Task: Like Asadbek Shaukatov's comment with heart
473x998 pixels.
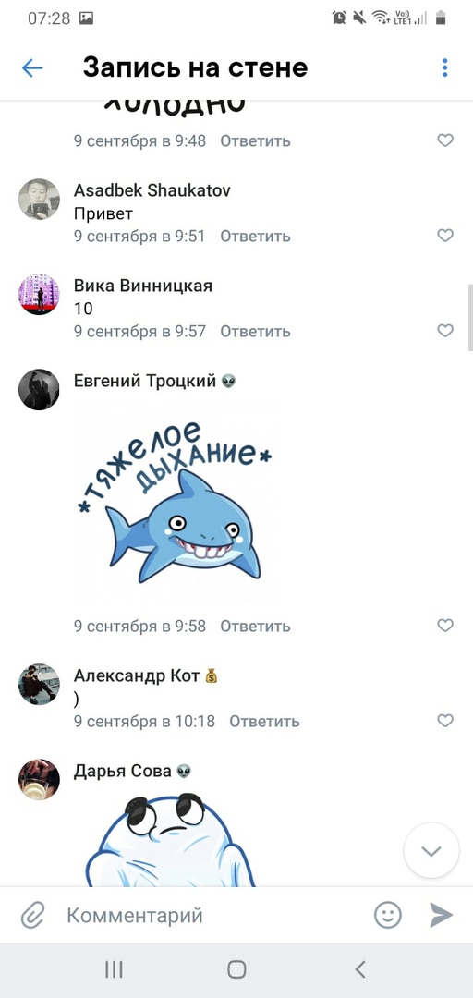Action: point(445,236)
